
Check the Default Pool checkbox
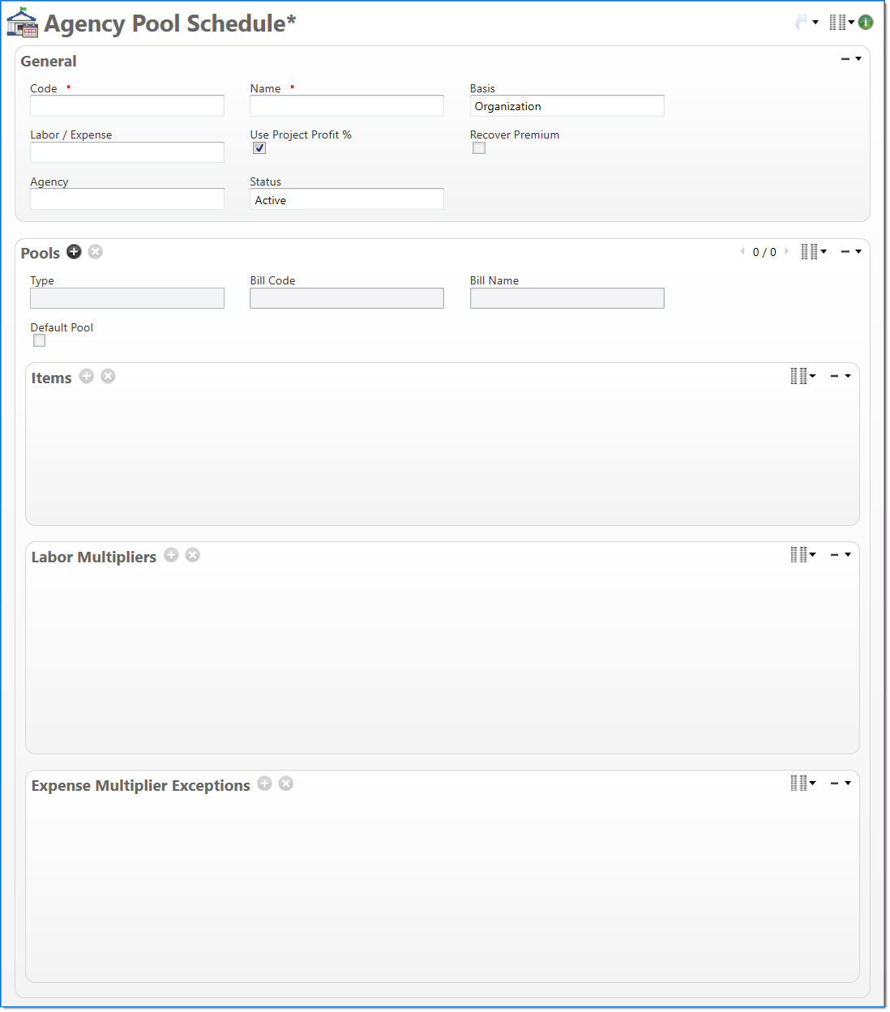click(x=39, y=341)
